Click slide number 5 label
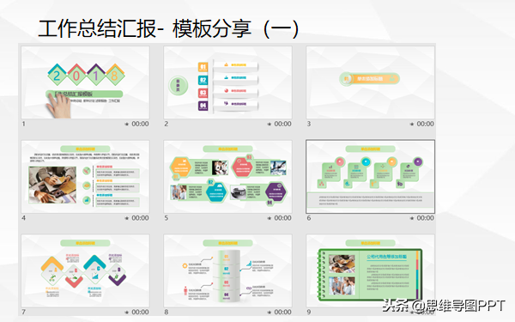The width and height of the screenshot is (515, 322). [167, 218]
